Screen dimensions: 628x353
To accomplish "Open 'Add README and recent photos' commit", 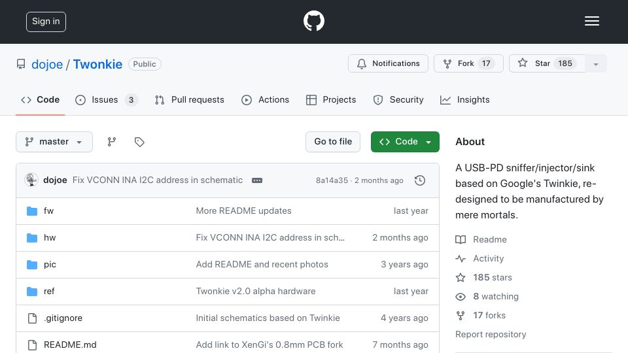I will point(262,265).
